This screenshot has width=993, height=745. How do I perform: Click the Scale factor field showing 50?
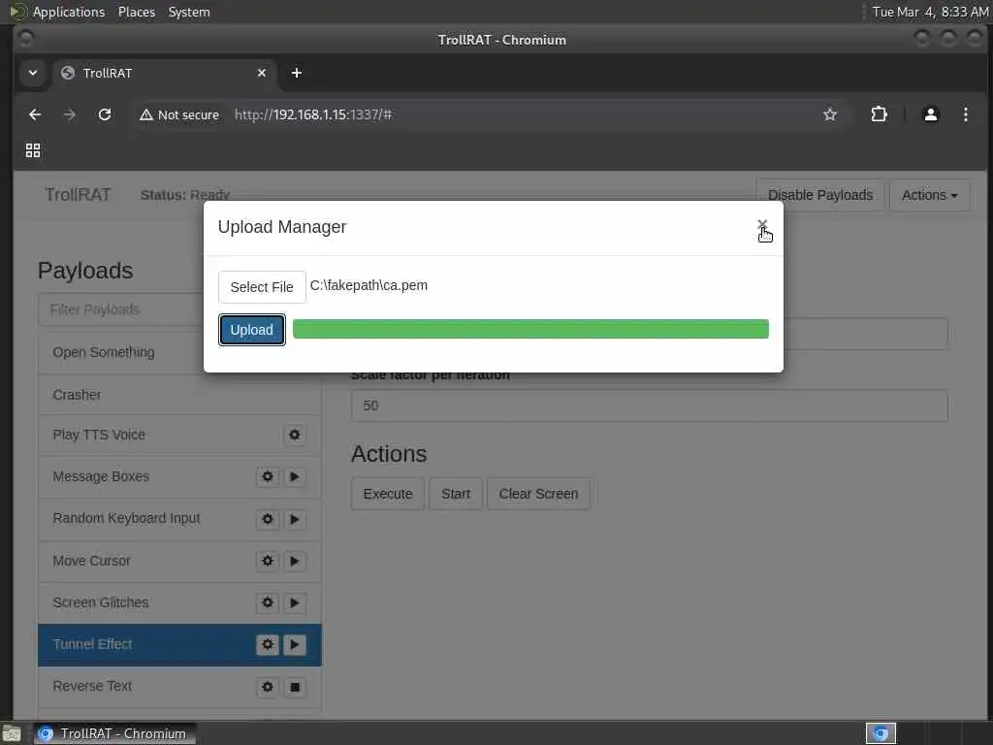pyautogui.click(x=649, y=405)
